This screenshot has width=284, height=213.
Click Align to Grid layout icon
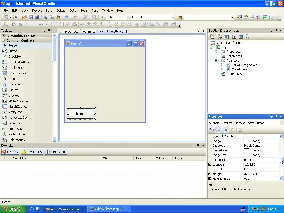click(x=6, y=24)
